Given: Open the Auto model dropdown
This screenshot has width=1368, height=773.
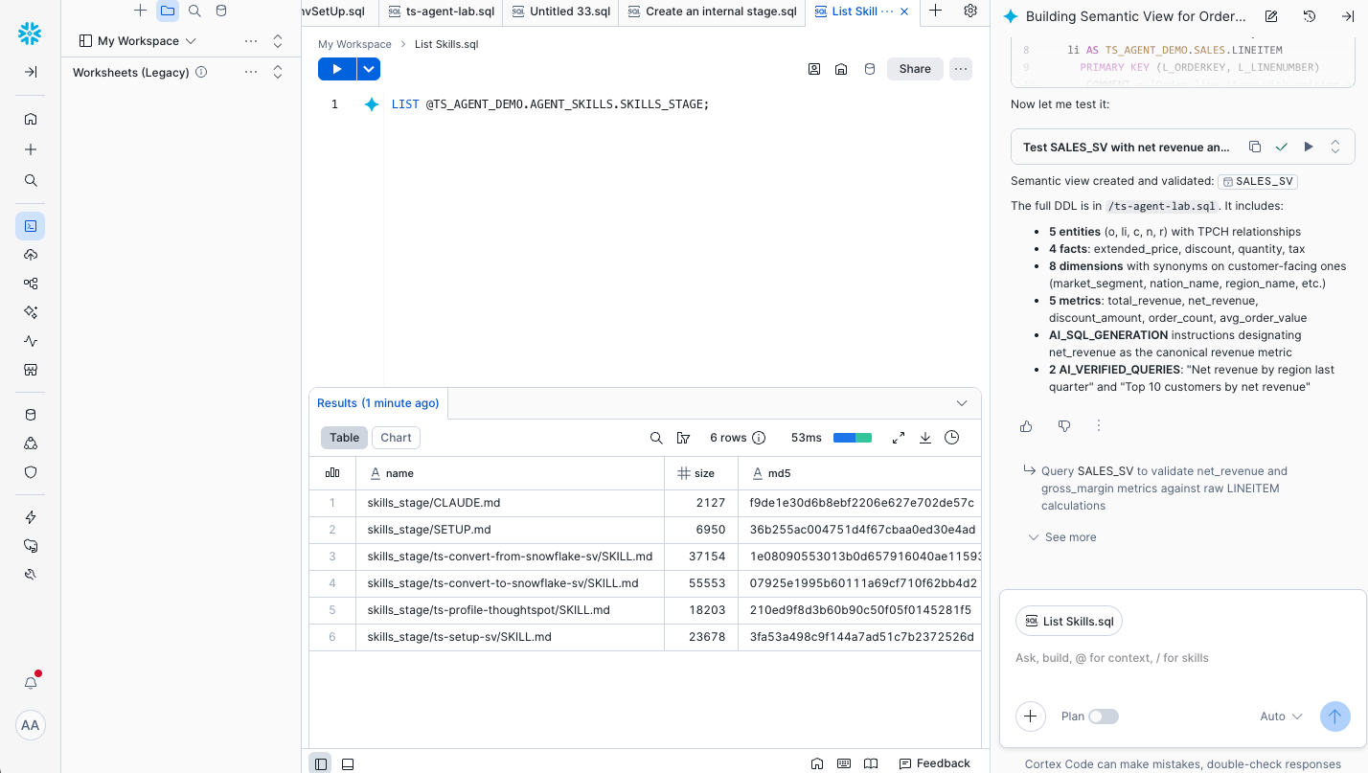Looking at the screenshot, I should pyautogui.click(x=1281, y=716).
